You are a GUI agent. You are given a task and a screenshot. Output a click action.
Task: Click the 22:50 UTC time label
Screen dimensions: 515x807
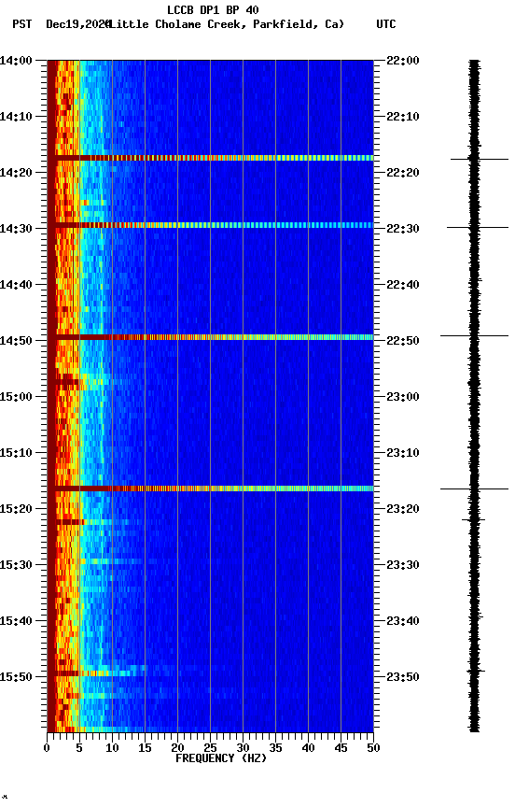(403, 341)
